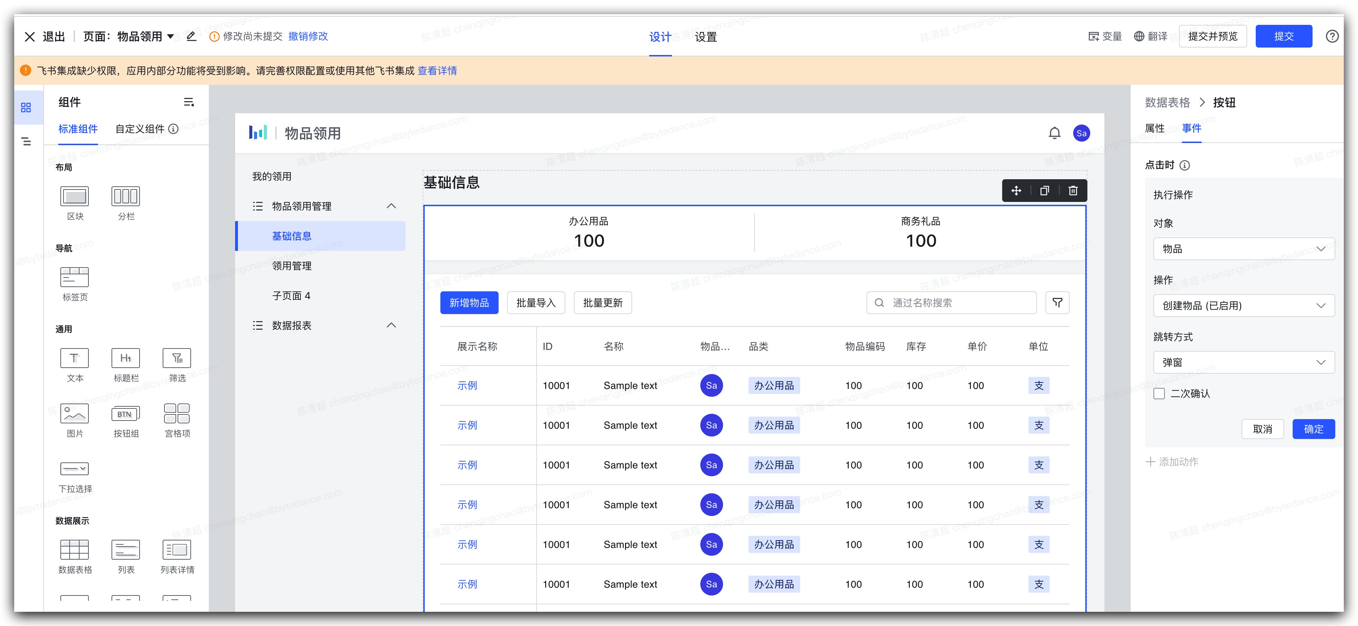
Task: Open the 属性 properties tab
Action: click(x=1155, y=128)
